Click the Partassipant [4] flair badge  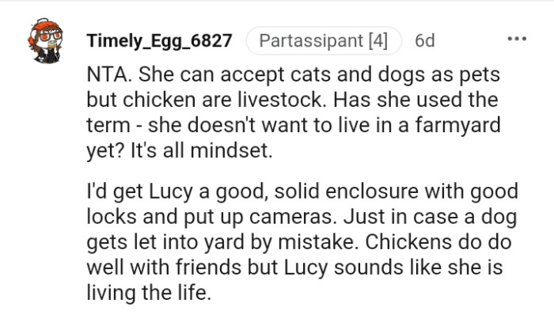[324, 40]
